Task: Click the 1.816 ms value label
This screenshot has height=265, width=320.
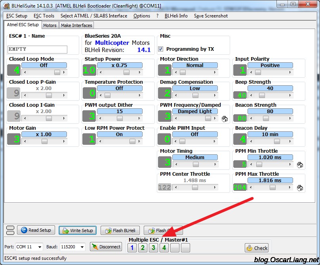Action: coord(270,181)
